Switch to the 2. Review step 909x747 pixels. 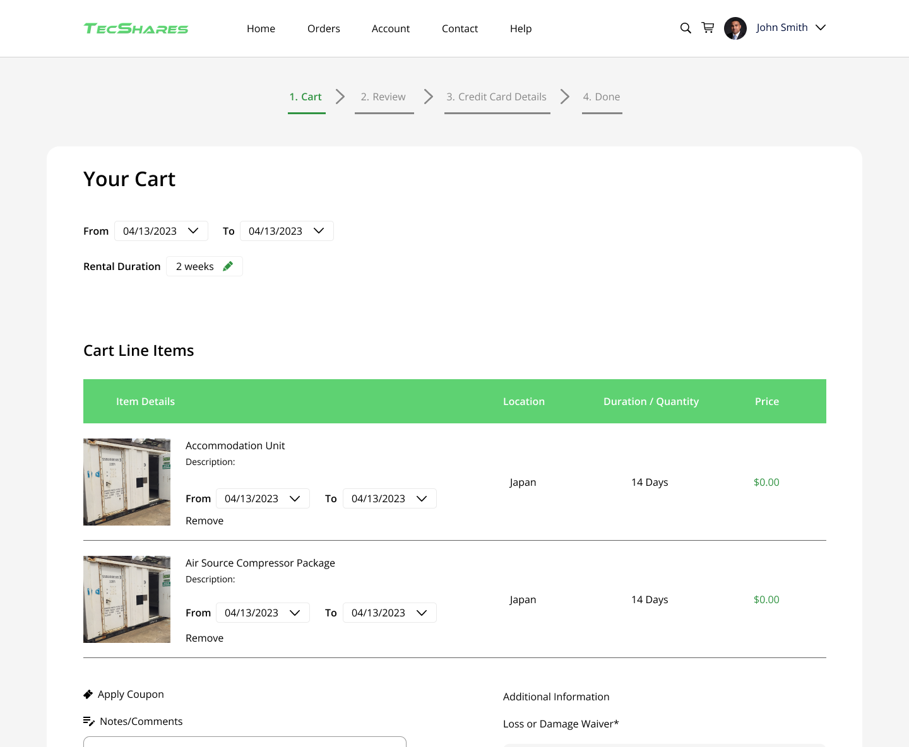(383, 97)
